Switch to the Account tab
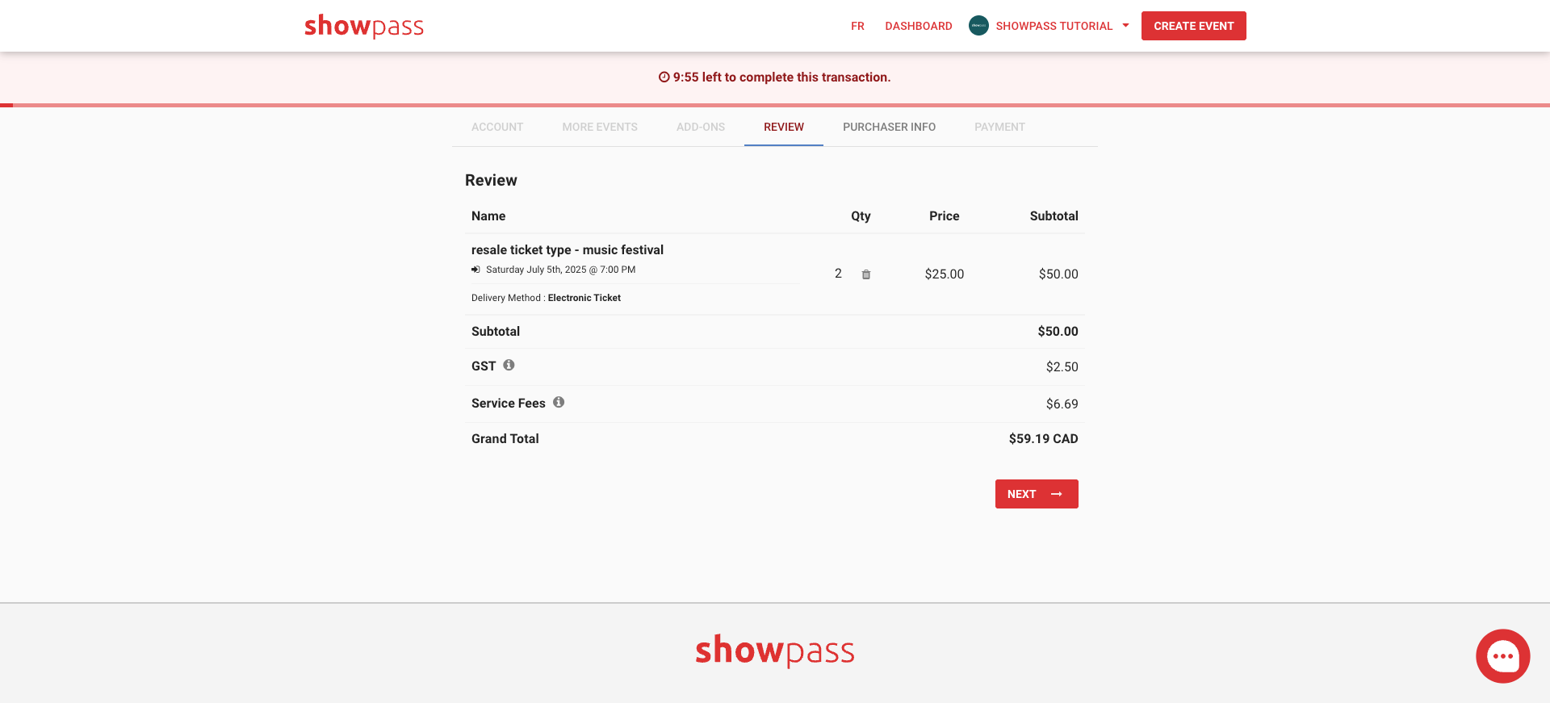The height and width of the screenshot is (703, 1550). pyautogui.click(x=497, y=127)
